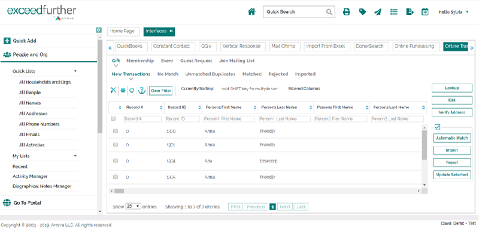Click the Reject button
Viewport: 479px width, 230px height.
pos(452,162)
